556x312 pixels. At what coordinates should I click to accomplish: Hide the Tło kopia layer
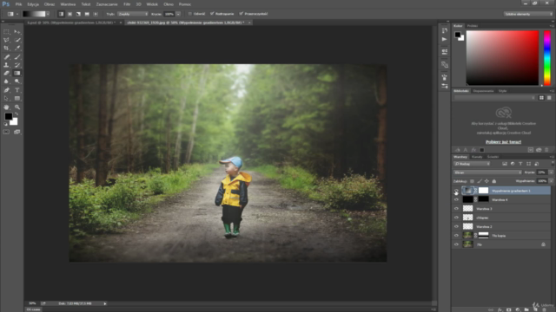456,235
